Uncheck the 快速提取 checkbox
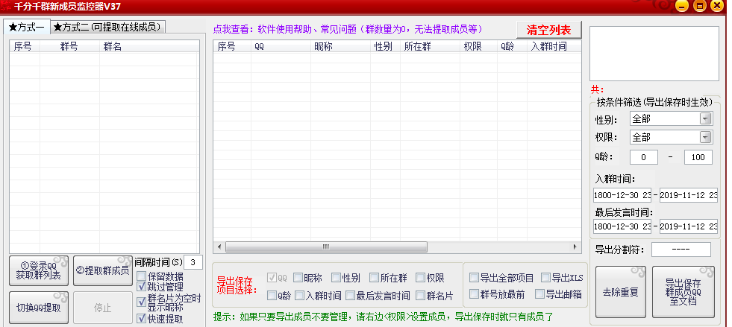 [141, 319]
